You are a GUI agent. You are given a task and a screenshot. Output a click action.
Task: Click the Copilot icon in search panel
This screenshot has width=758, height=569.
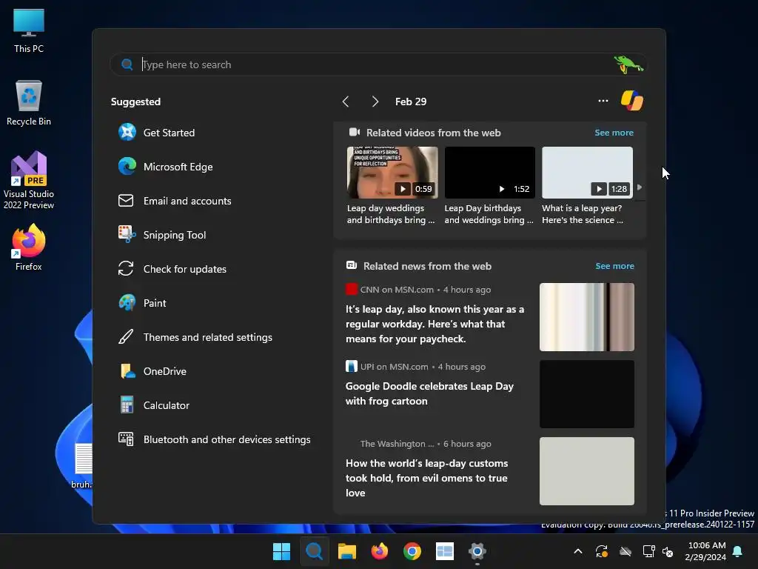point(632,101)
